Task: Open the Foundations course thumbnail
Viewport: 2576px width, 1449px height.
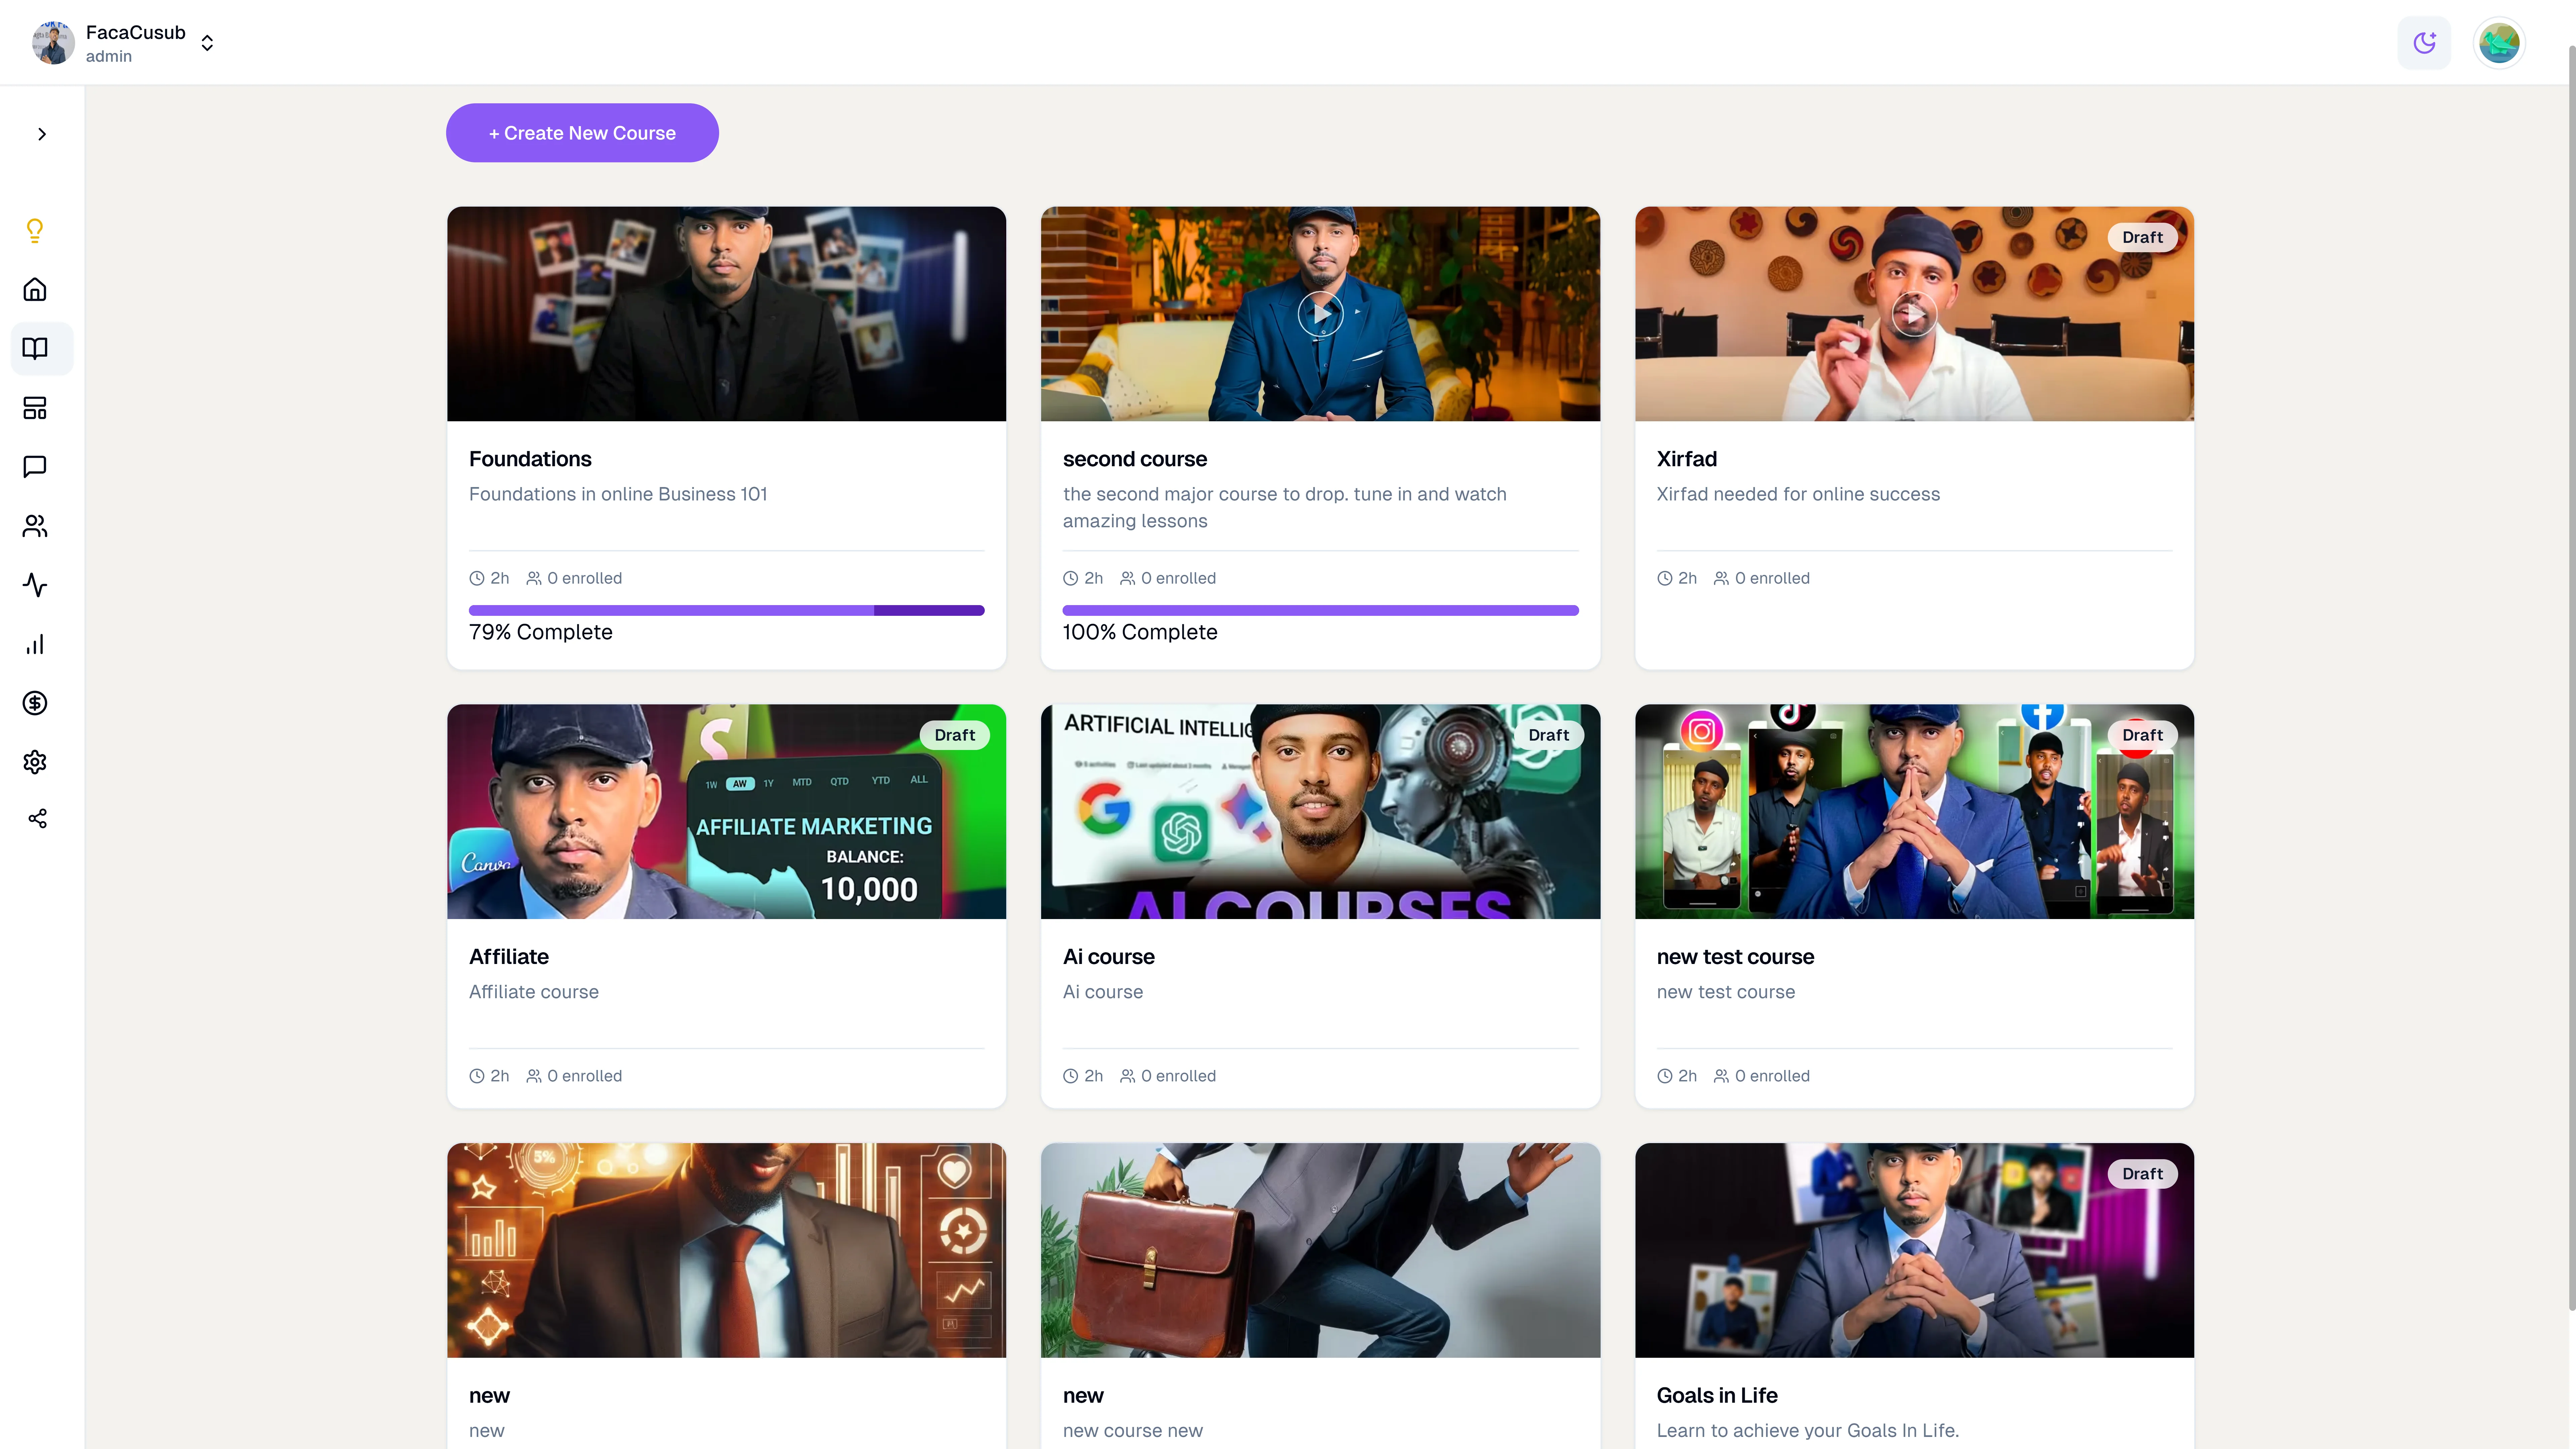Action: tap(726, 314)
